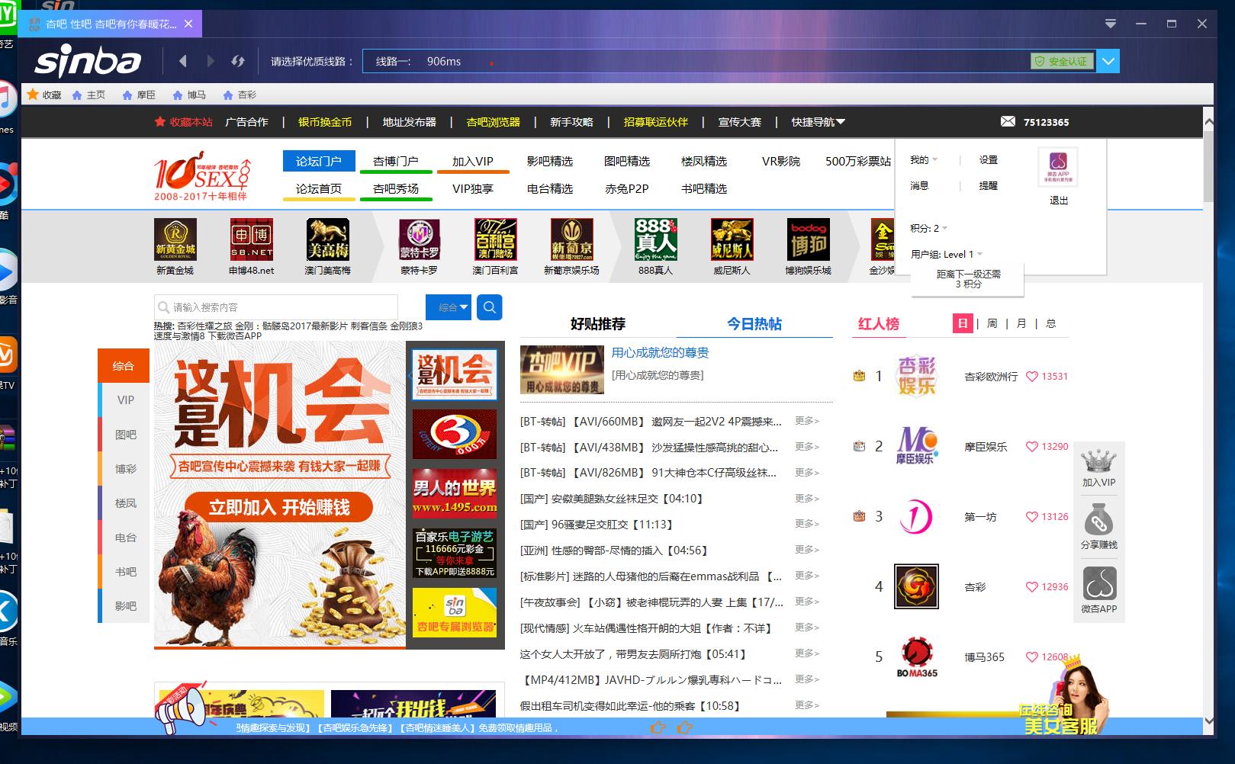This screenshot has width=1235, height=764.
Task: Select the 综合 side category tab
Action: coord(124,366)
